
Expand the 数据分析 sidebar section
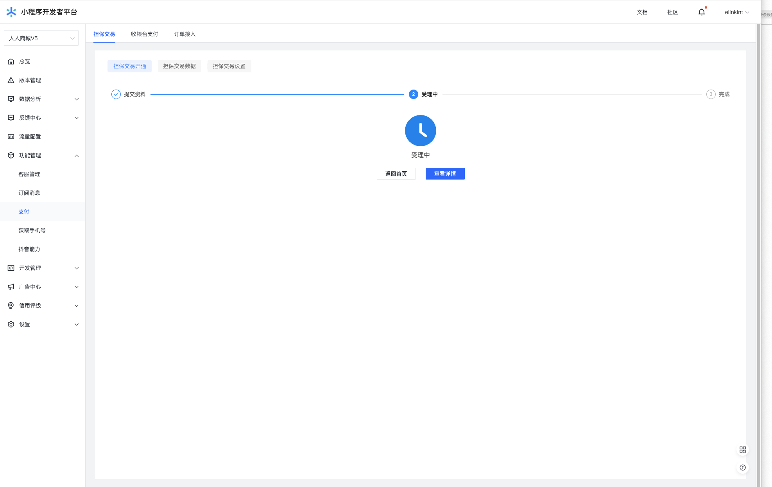(x=77, y=99)
